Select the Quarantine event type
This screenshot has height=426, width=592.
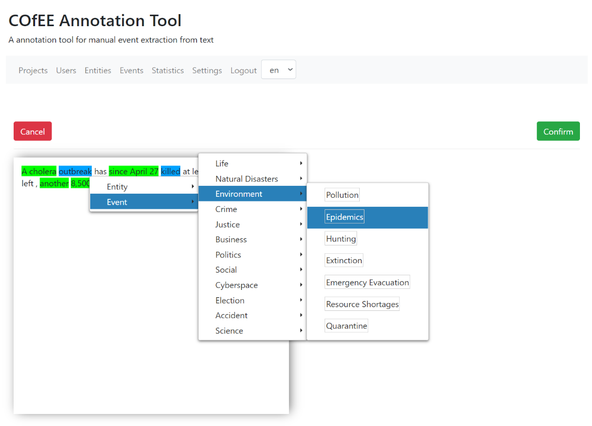pyautogui.click(x=346, y=326)
